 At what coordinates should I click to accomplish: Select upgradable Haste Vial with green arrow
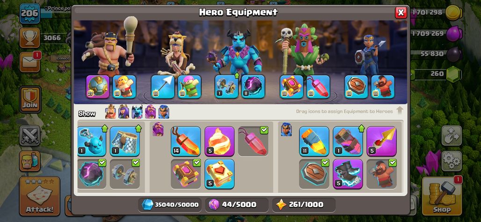tap(348, 141)
